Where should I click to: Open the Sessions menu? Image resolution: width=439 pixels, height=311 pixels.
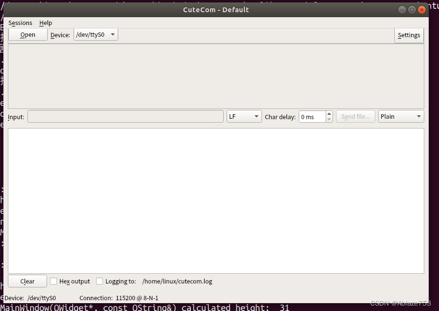20,23
